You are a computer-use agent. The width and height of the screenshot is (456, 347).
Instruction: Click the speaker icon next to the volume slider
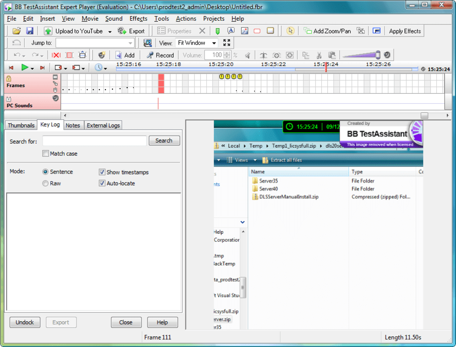pos(387,55)
